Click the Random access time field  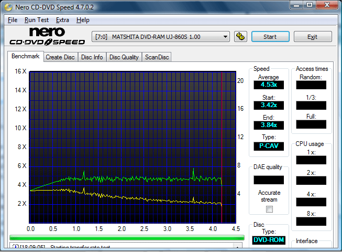[x=311, y=85]
